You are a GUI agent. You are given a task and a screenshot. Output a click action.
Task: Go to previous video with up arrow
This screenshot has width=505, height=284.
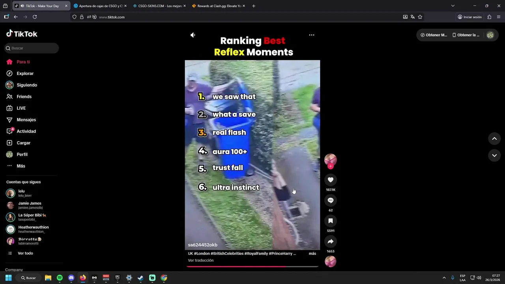(494, 139)
